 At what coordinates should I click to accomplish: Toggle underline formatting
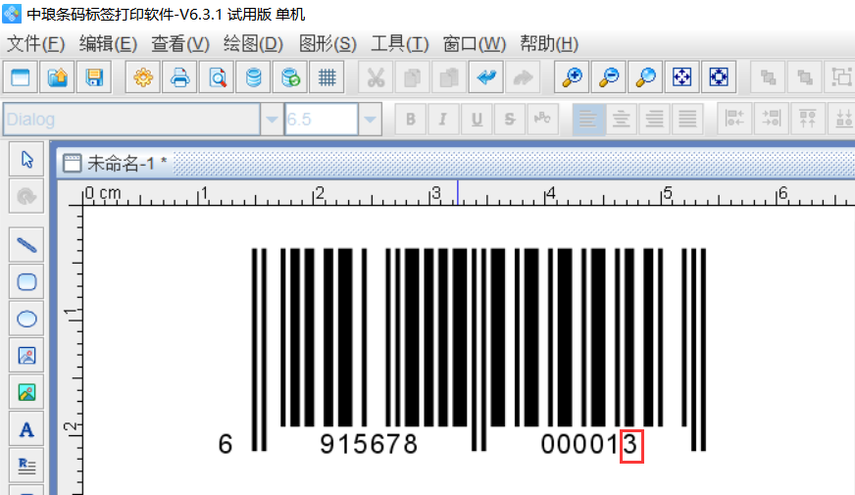coord(477,119)
